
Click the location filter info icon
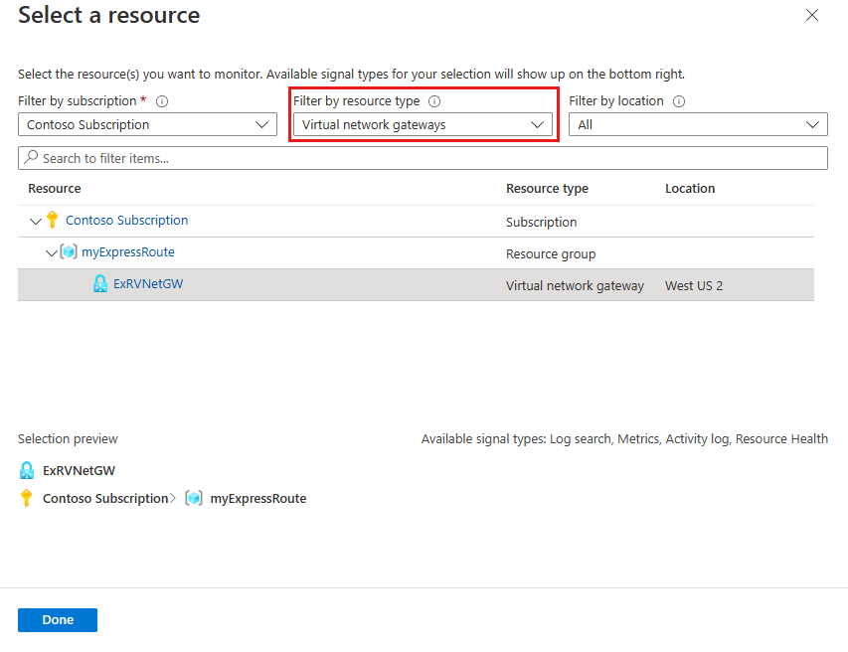(679, 101)
